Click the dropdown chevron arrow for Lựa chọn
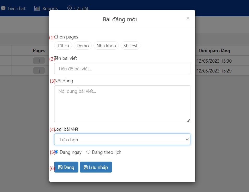The height and width of the screenshot is (192, 249). tap(187, 140)
